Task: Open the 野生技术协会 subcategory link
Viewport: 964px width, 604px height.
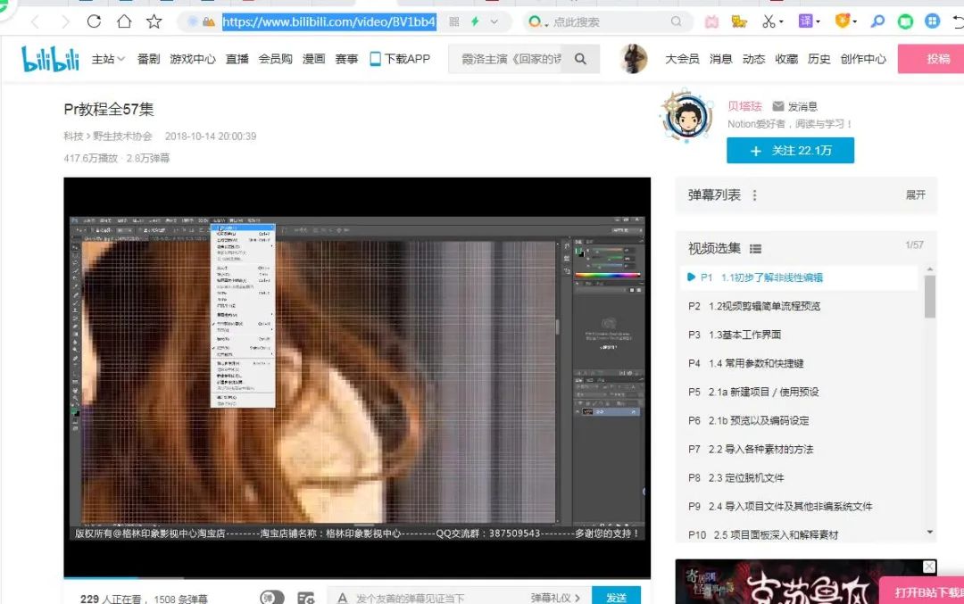Action: (121, 137)
